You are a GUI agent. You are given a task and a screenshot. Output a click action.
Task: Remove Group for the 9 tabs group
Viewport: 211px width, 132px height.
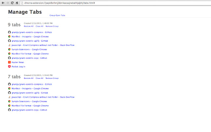pyautogui.click(x=52, y=26)
